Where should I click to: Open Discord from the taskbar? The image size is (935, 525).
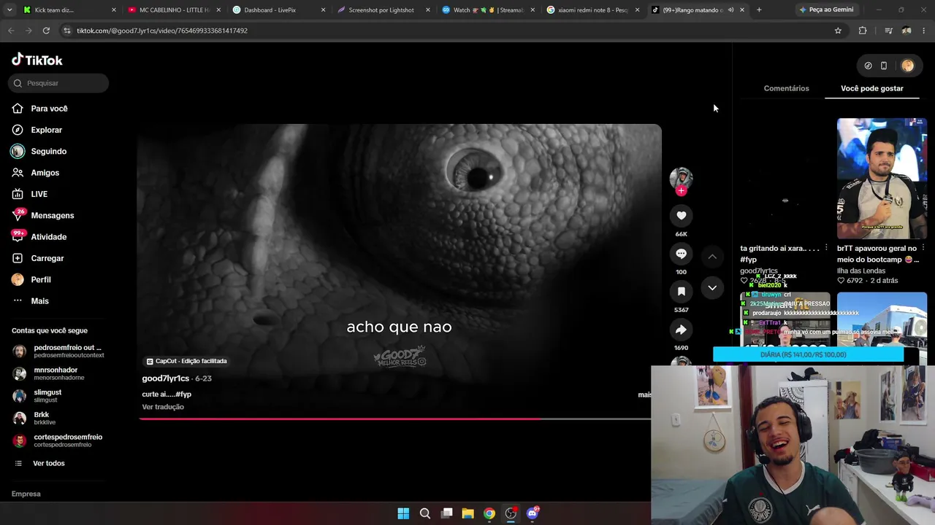533,513
